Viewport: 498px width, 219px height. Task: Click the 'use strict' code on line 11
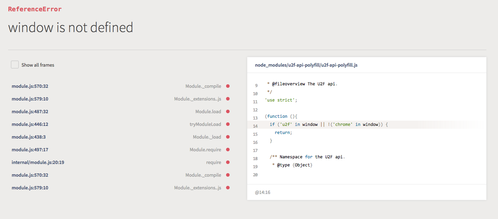(281, 100)
